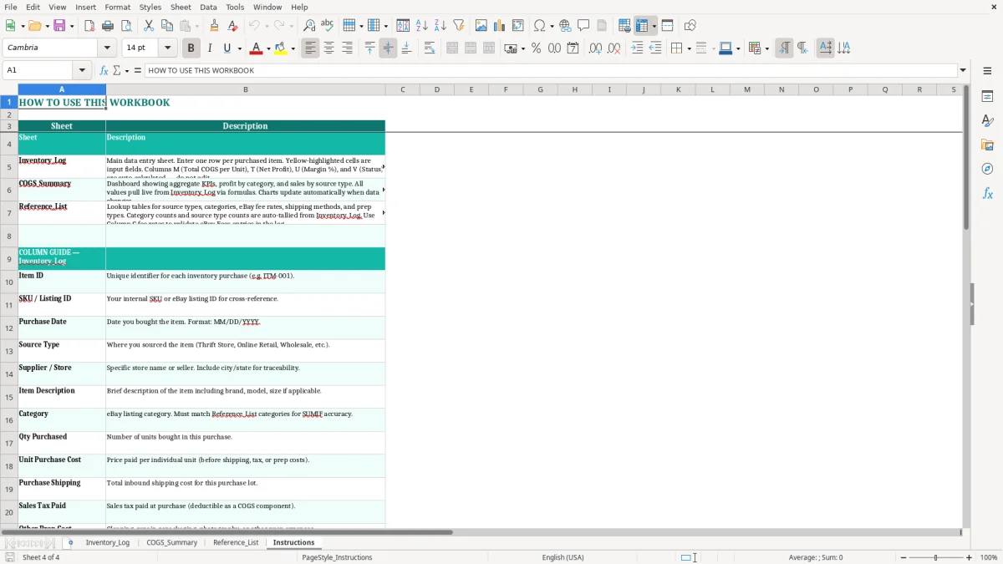1003x564 pixels.
Task: Open the Styles menu
Action: (x=150, y=7)
